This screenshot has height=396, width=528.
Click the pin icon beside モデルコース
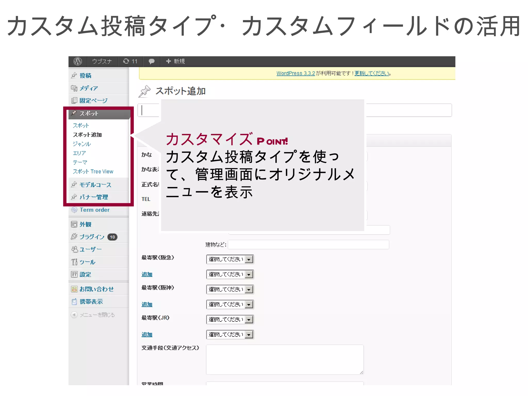(x=74, y=185)
